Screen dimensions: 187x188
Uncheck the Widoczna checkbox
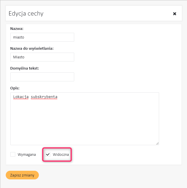point(48,154)
